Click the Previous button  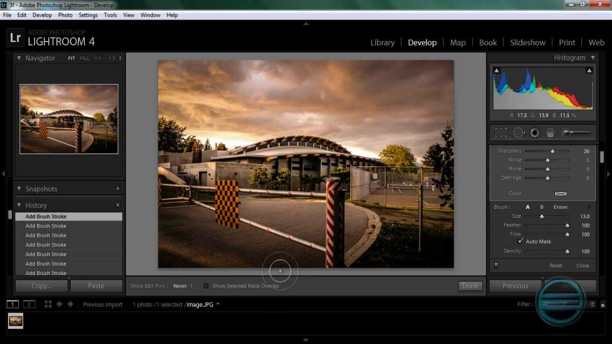pos(515,286)
